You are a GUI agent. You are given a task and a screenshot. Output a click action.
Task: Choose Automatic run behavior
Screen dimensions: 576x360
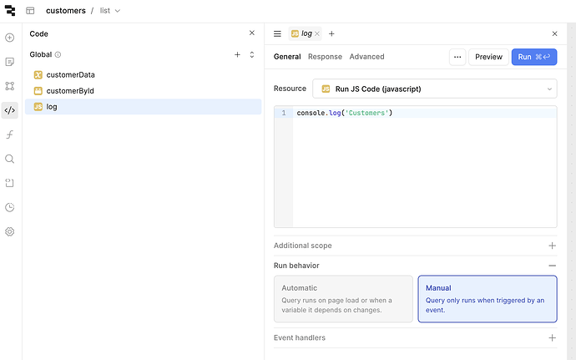[343, 299]
